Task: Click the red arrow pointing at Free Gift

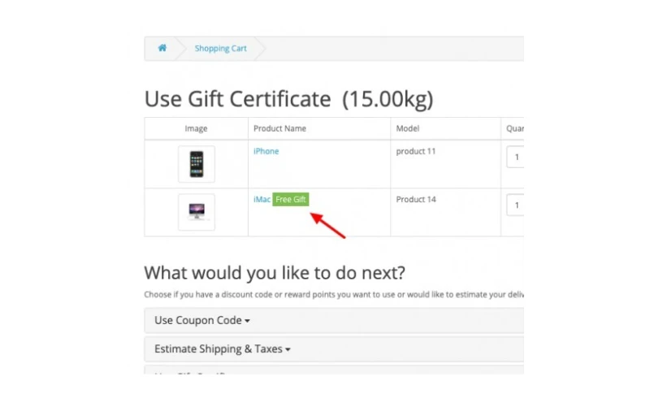Action: coord(328,225)
